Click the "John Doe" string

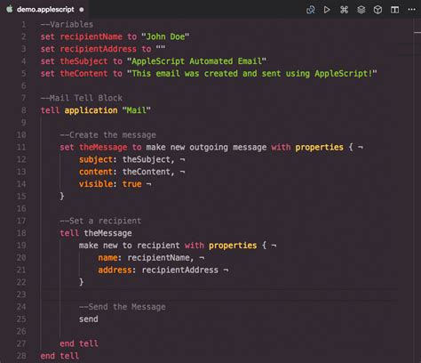coord(165,36)
